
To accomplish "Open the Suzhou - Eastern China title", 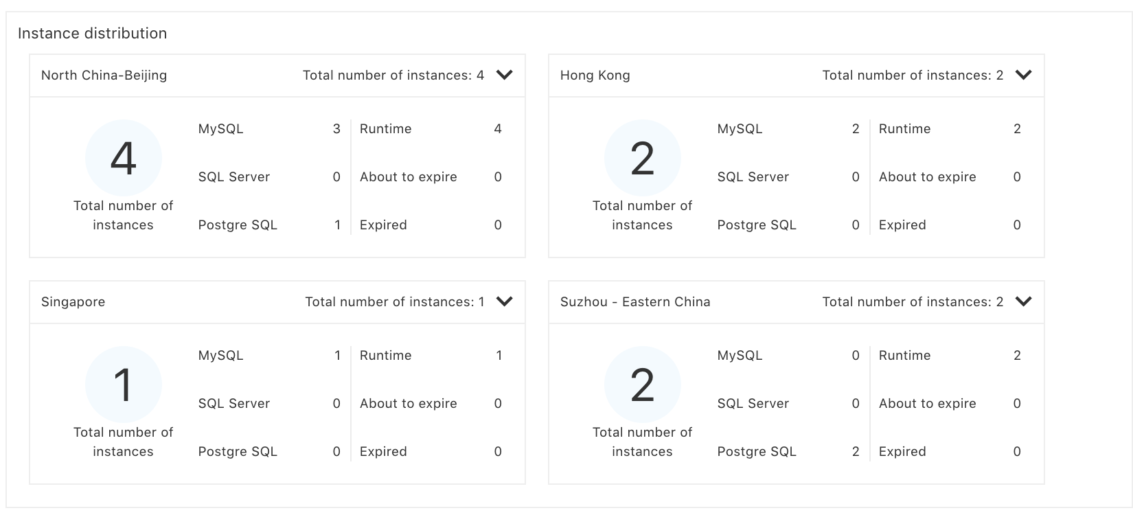I will (x=635, y=302).
